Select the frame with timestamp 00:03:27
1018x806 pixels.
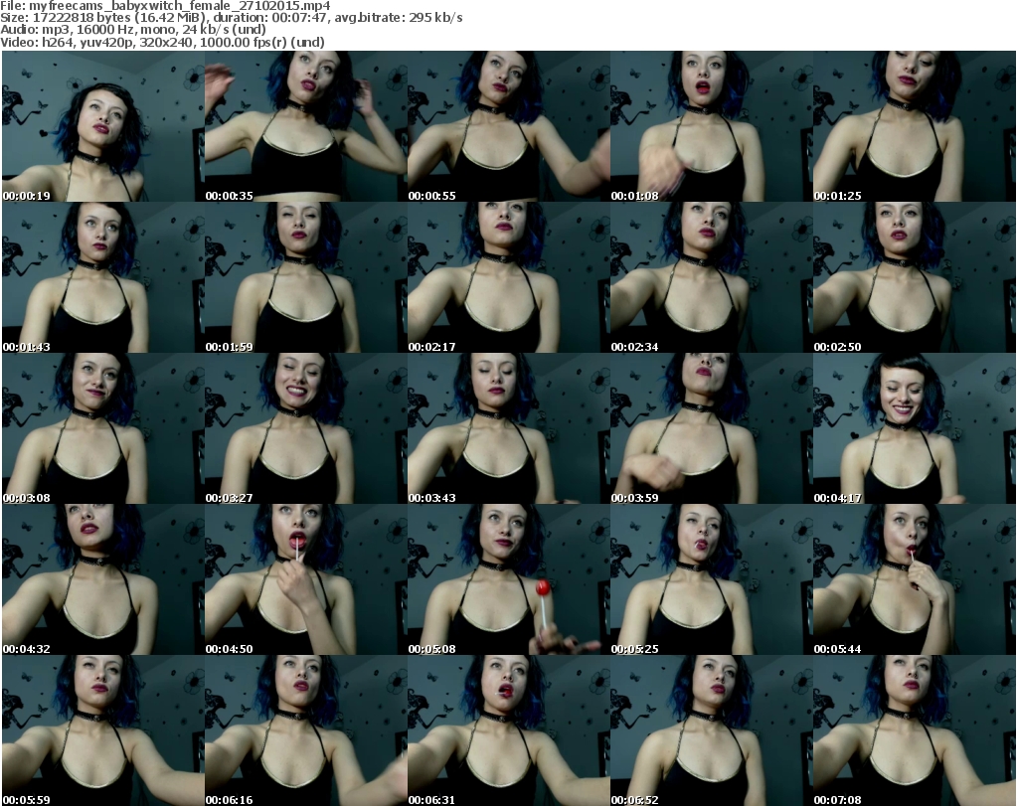[306, 429]
